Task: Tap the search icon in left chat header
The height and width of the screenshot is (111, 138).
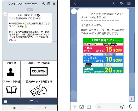Action: [x=44, y=4]
